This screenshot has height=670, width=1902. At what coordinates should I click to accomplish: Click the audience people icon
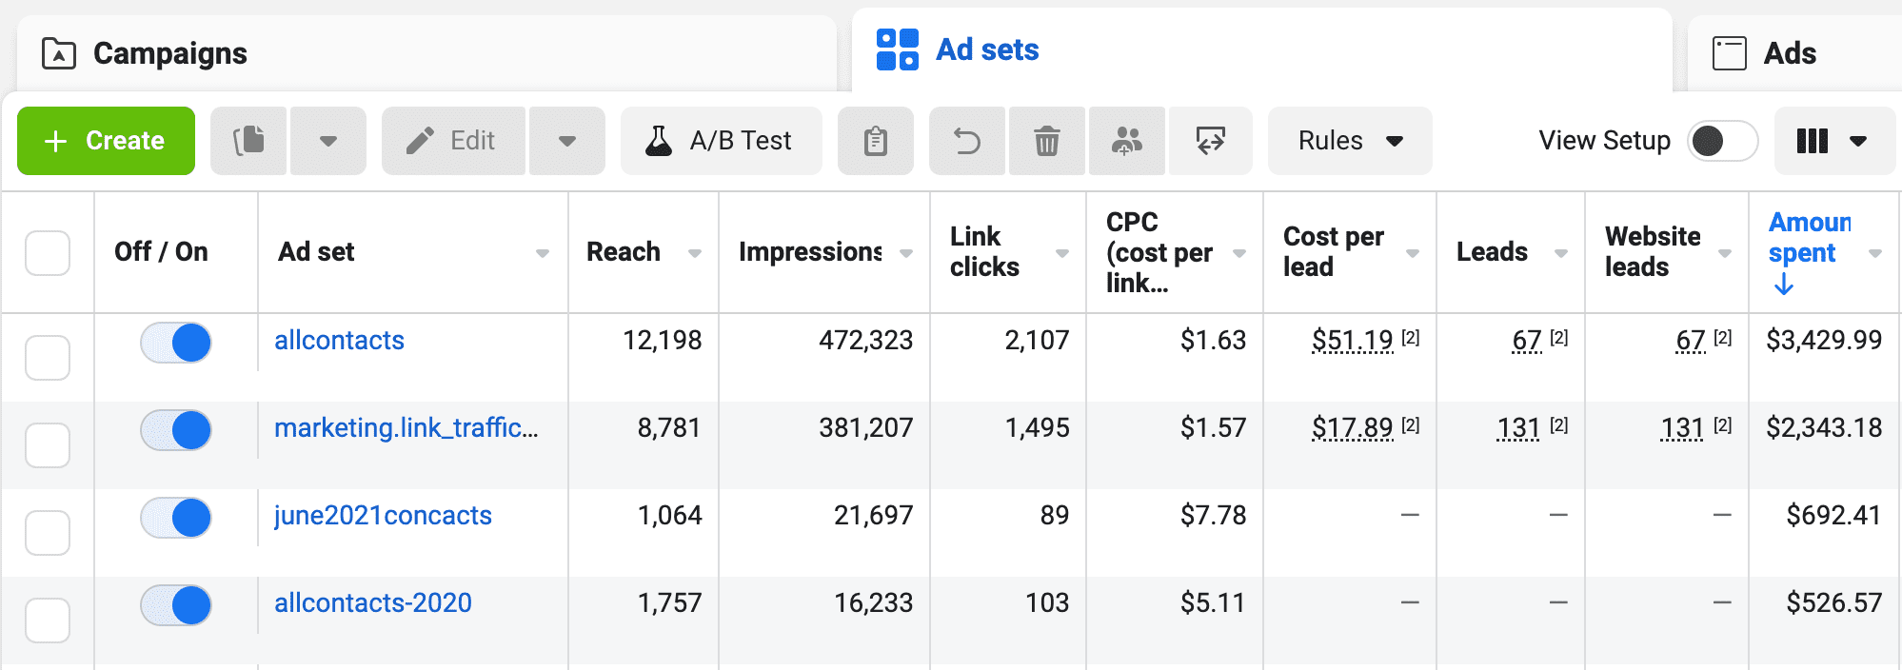[x=1127, y=141]
